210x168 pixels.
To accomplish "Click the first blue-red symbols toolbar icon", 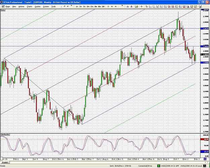I will (x=128, y=6).
